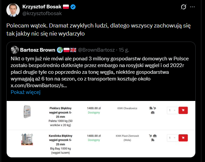
Task: Add Pieklorz Błękitny coal to cart
Action: 183,110
